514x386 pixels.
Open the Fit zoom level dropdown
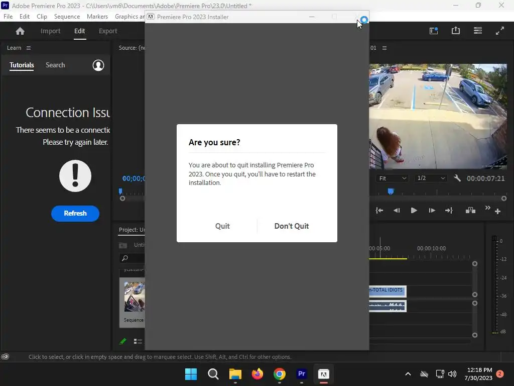[x=392, y=178]
